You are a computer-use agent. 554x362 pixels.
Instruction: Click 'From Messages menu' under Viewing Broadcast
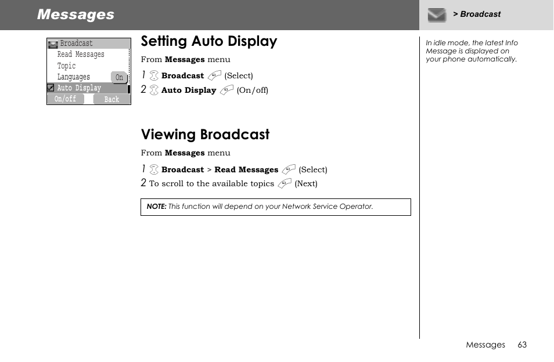(185, 153)
